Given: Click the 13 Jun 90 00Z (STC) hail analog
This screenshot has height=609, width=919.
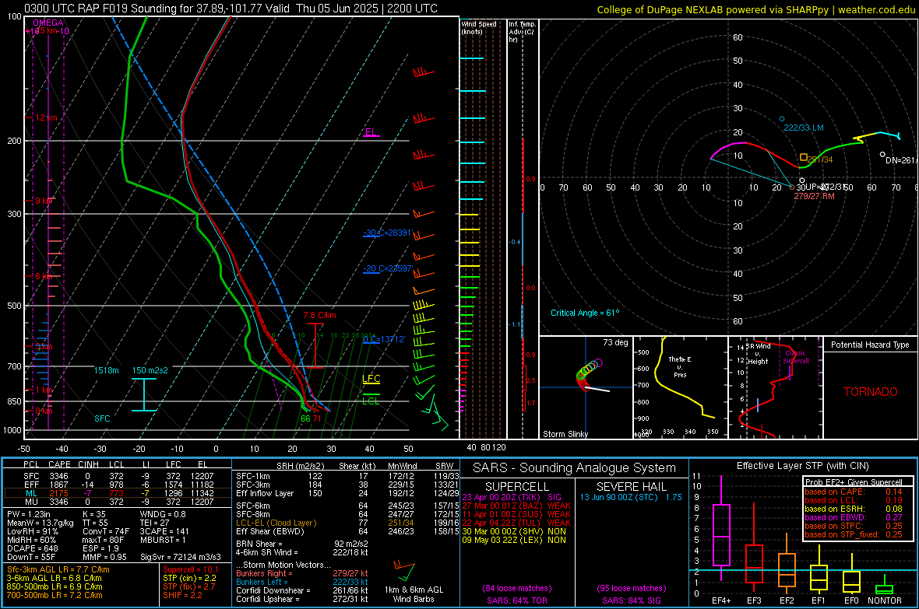Looking at the screenshot, I should pyautogui.click(x=631, y=497).
